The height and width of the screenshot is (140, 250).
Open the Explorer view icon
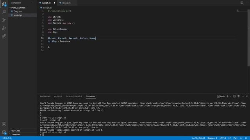point(4,4)
